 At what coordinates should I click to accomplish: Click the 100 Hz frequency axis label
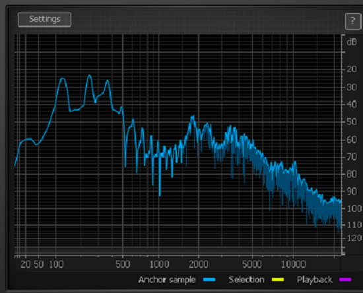(x=56, y=265)
